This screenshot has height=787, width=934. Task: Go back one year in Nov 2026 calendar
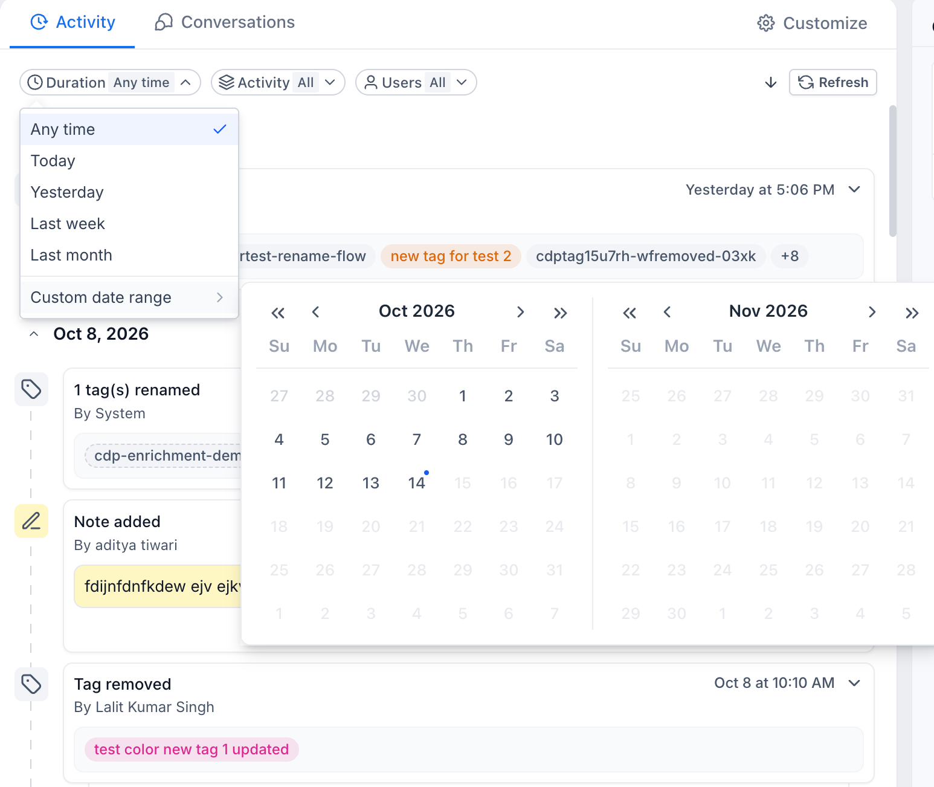click(x=630, y=313)
